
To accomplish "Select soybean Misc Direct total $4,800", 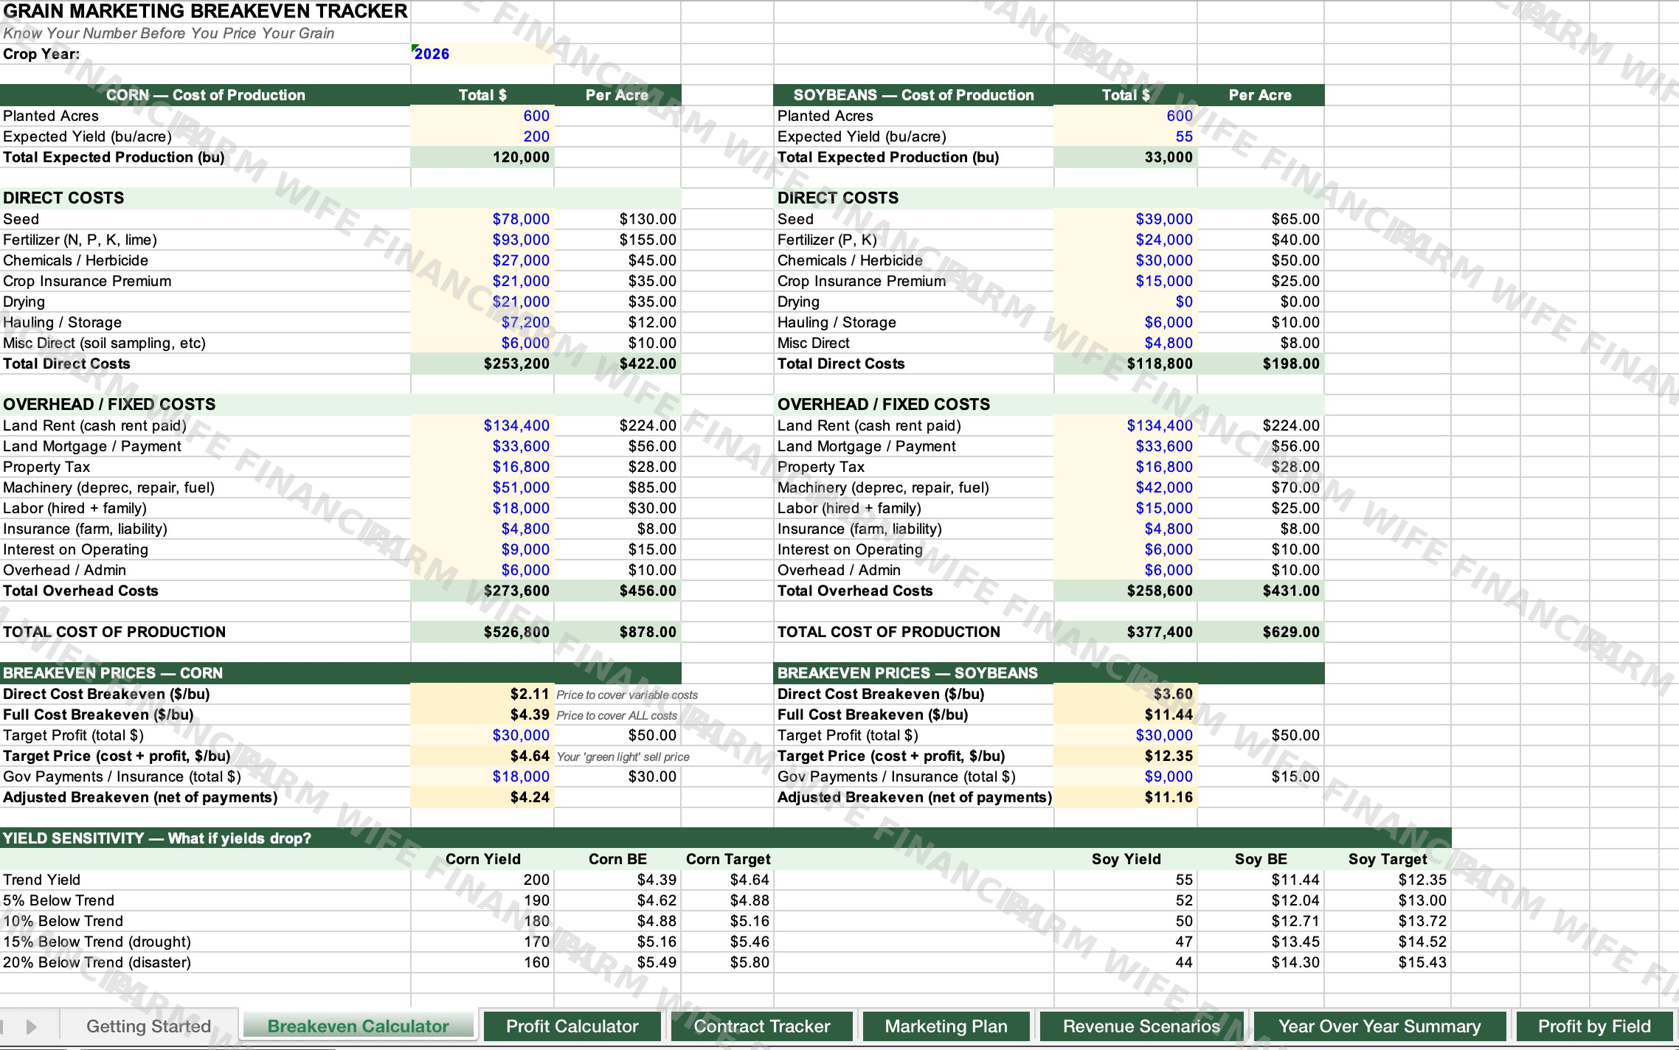I will 1125,343.
